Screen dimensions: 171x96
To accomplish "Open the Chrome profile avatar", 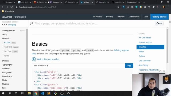I will pos(164,7).
